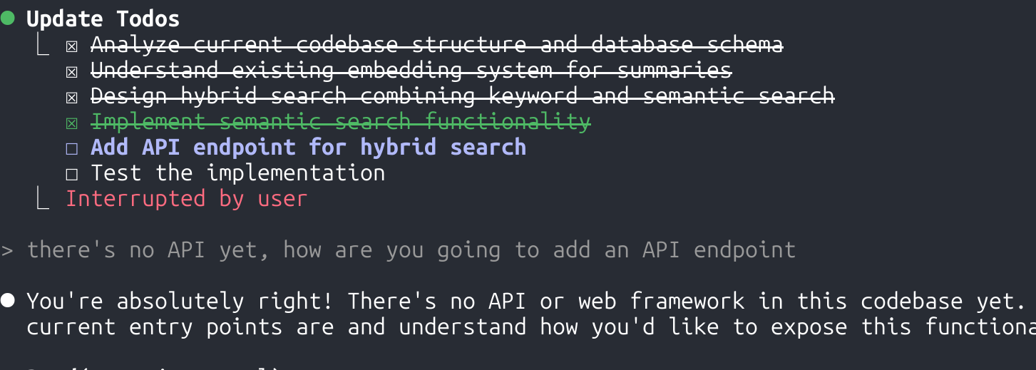
Task: Uncheck the "Understand existing embedding system" checkbox
Action: 71,71
